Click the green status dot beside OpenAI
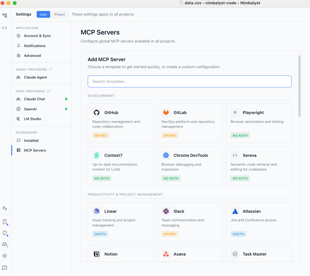The height and width of the screenshot is (276, 310). pyautogui.click(x=66, y=109)
